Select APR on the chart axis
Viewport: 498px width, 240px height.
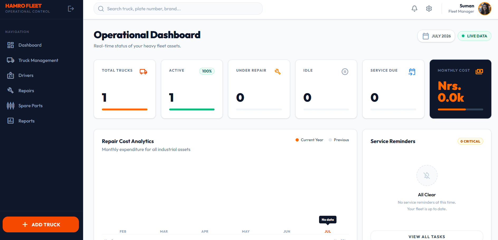205,231
